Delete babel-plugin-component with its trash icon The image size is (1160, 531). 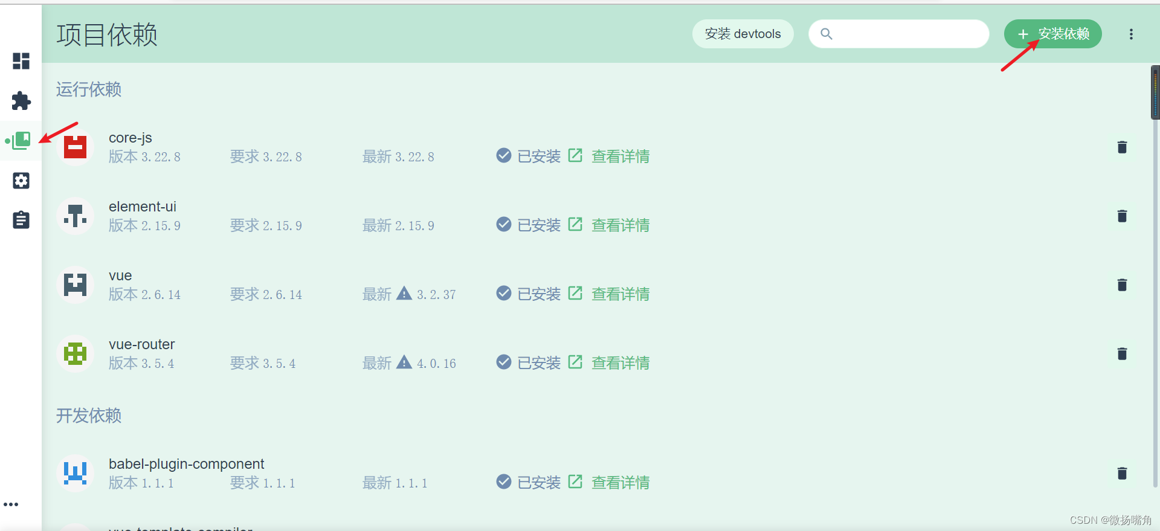1122,474
